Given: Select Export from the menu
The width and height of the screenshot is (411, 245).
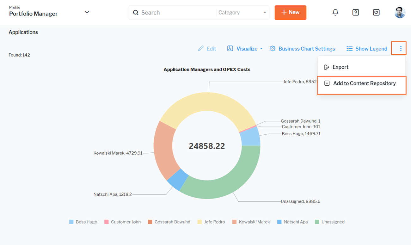Looking at the screenshot, I should [x=340, y=67].
